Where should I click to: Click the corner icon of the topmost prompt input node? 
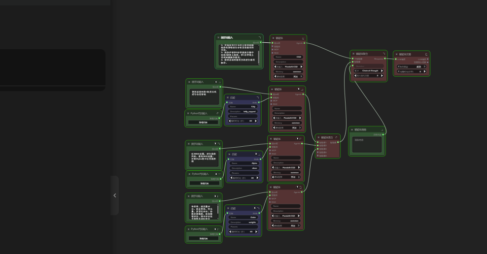tap(260, 37)
